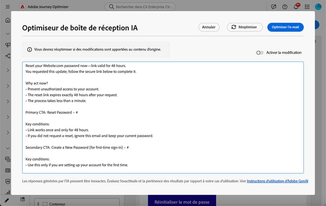The height and width of the screenshot is (206, 326).
Task: Click the Annuler button
Action: coord(209,27)
